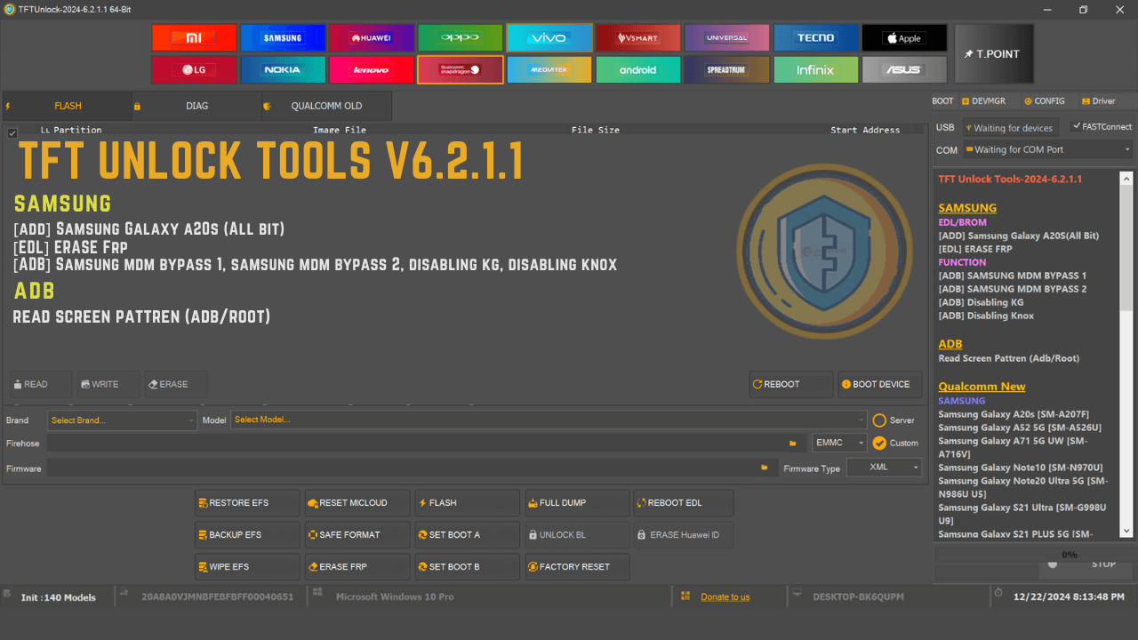The image size is (1138, 640).
Task: Toggle the FASTConnect checkbox
Action: pyautogui.click(x=1077, y=126)
